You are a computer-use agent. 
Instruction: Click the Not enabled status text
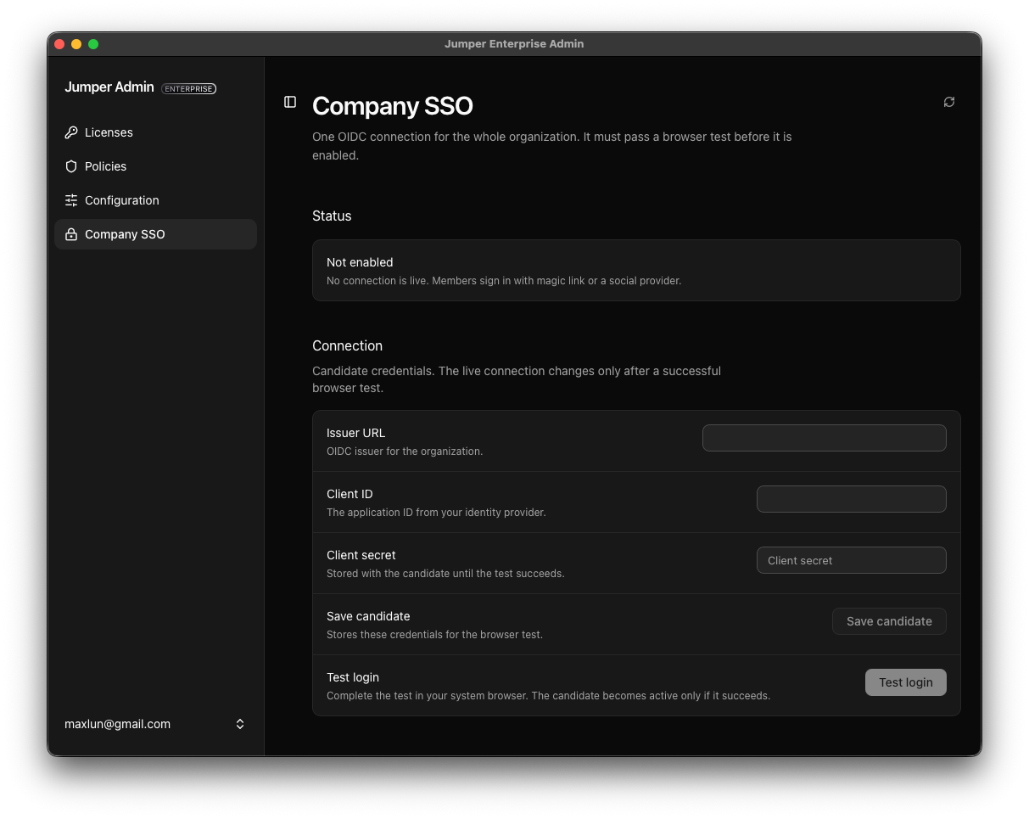click(360, 262)
